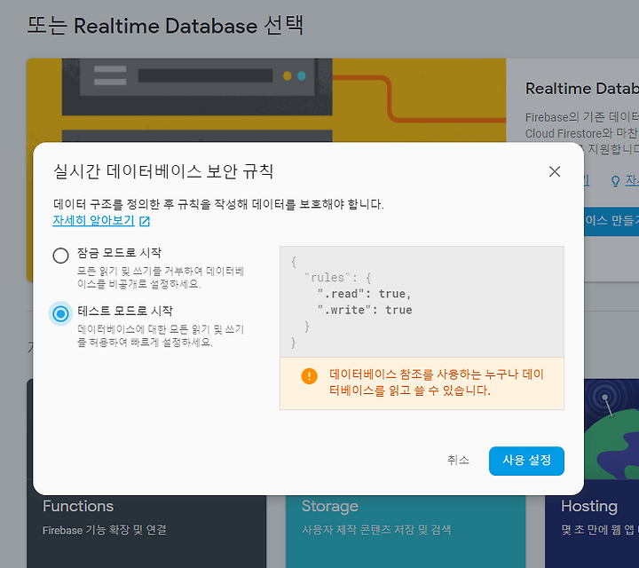This screenshot has height=568, width=639.
Task: Click the 실시간 데이터베이스 보안 규칙 dialog title
Action: coord(163,171)
